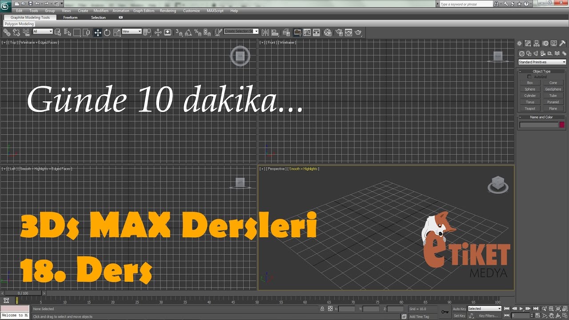This screenshot has width=569, height=320.
Task: Click the Perspective viewport ViewCube
Action: click(498, 184)
